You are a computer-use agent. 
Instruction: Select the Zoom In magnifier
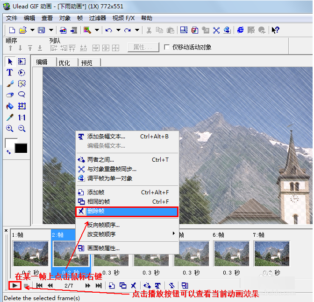[x=10, y=128]
